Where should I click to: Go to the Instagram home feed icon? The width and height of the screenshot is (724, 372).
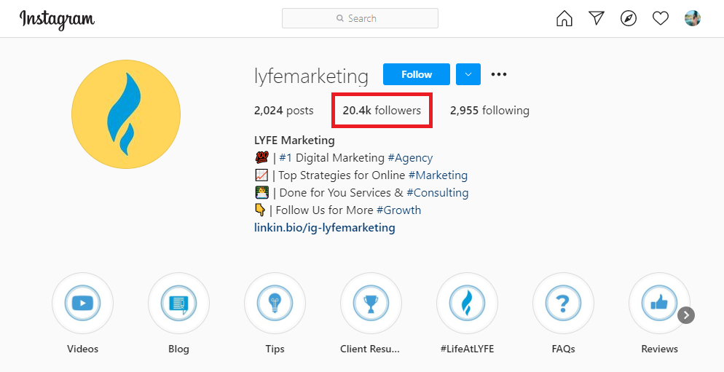pyautogui.click(x=564, y=18)
